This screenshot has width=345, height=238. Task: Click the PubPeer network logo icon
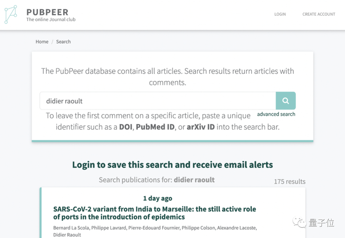[11, 15]
